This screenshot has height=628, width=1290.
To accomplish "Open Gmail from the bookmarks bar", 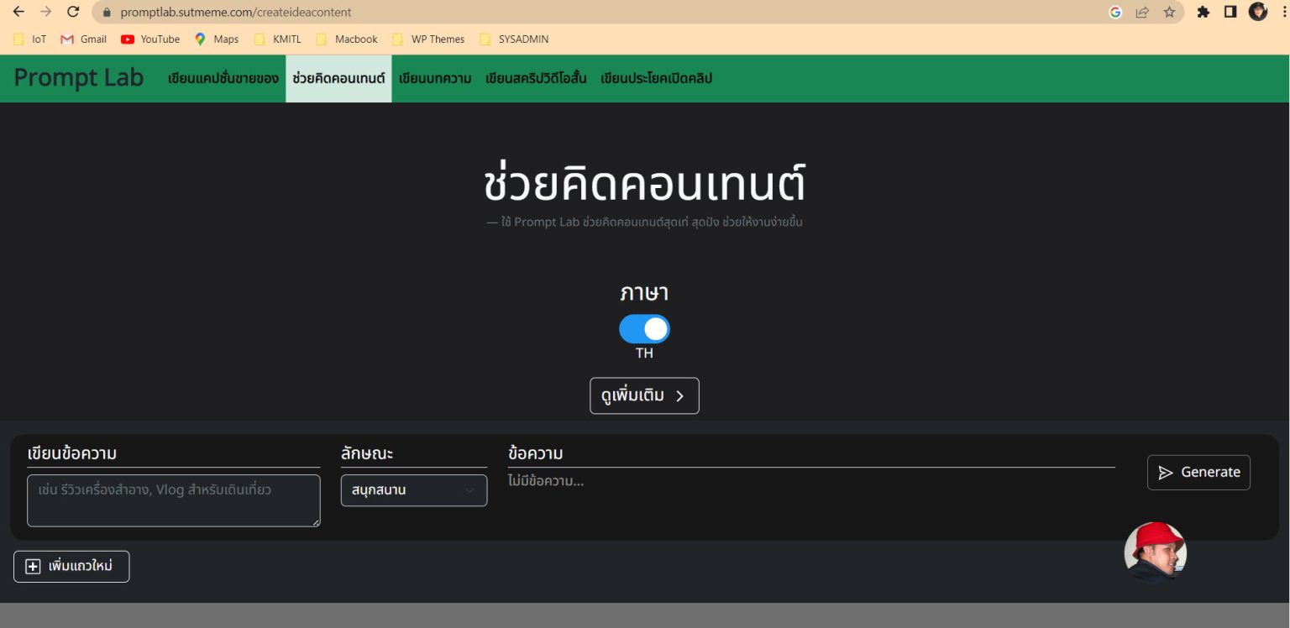I will 84,39.
